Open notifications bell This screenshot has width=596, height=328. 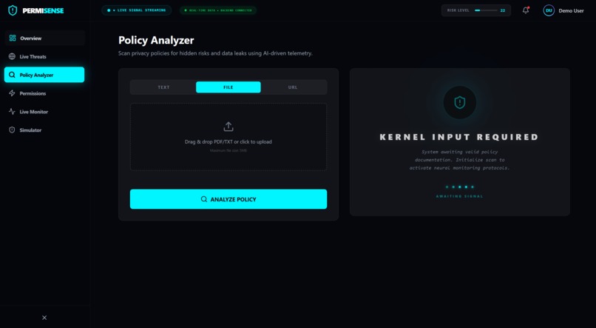click(x=526, y=10)
